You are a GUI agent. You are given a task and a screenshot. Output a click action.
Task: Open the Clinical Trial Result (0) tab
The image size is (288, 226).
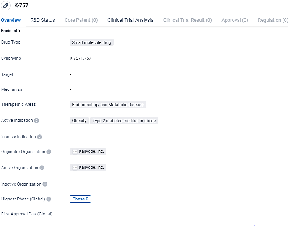187,20
